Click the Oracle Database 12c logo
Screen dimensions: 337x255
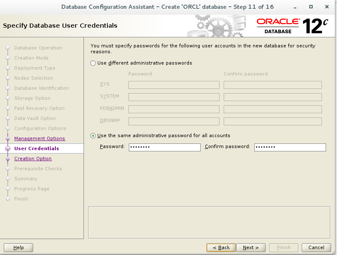coord(292,26)
